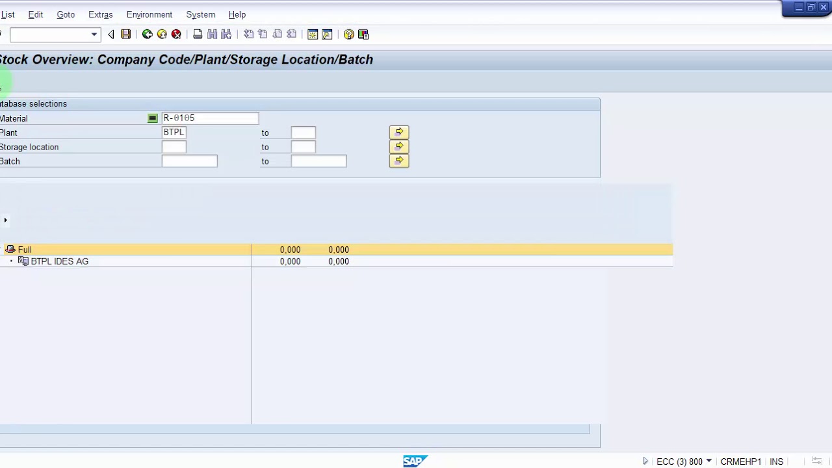Click the red Cancel icon

click(176, 34)
